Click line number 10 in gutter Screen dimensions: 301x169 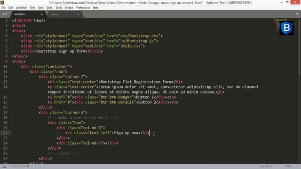(5, 67)
